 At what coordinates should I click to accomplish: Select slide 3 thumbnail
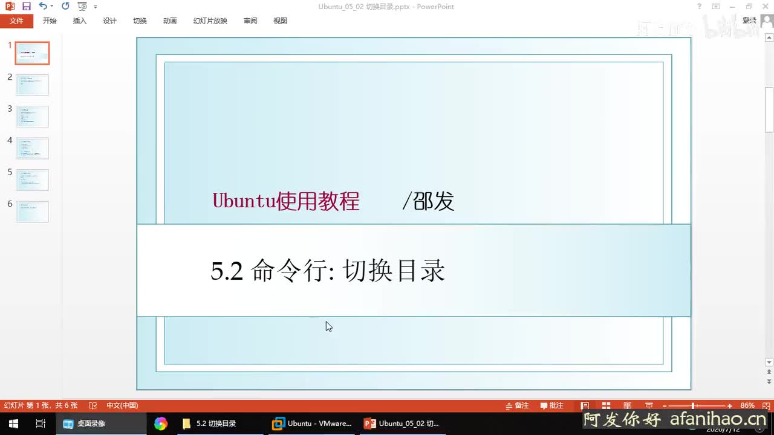pyautogui.click(x=32, y=117)
